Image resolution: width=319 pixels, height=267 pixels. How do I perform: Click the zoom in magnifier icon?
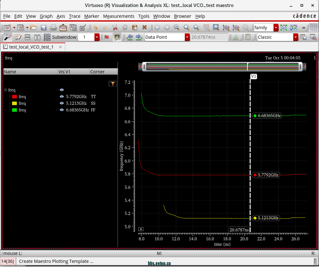click(x=187, y=27)
